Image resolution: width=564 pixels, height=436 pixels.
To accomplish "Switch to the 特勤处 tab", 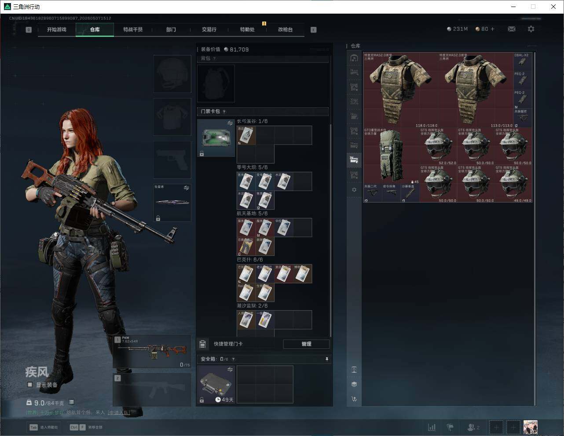I will pos(247,29).
